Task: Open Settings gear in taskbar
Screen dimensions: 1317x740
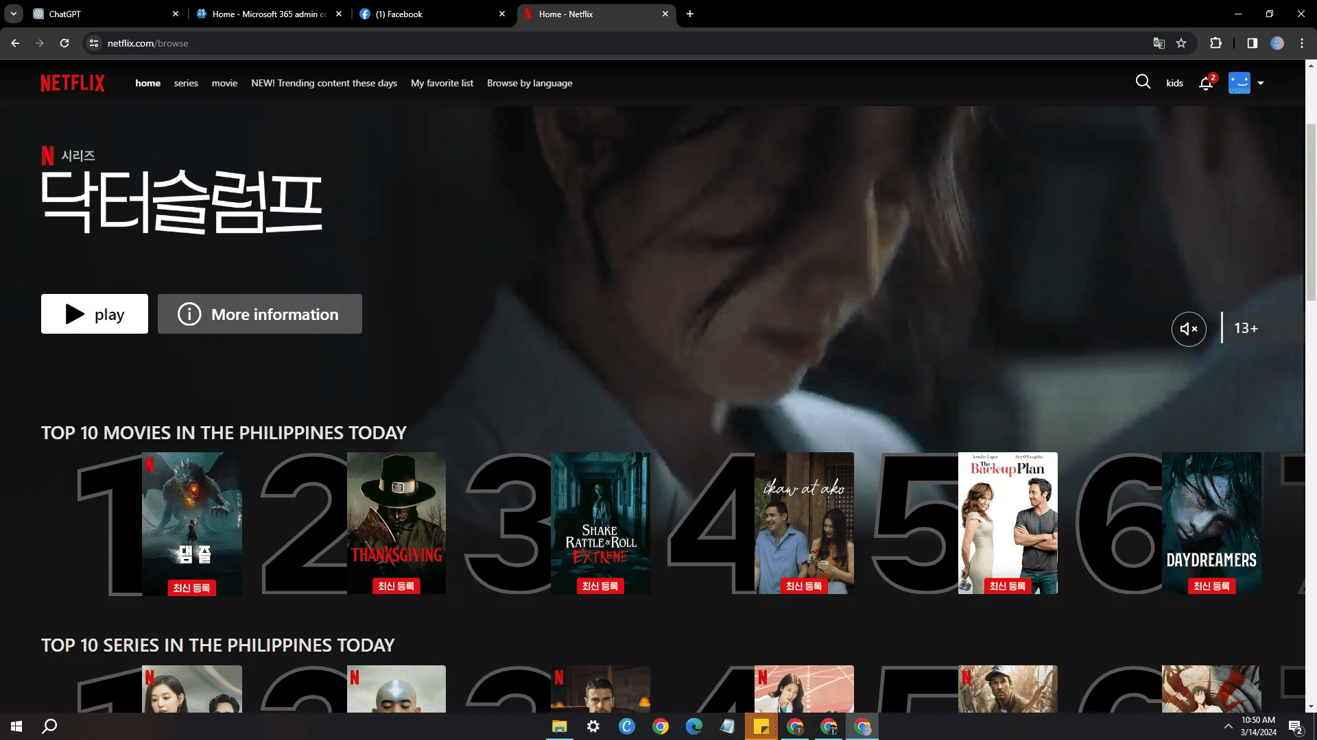Action: [x=593, y=726]
